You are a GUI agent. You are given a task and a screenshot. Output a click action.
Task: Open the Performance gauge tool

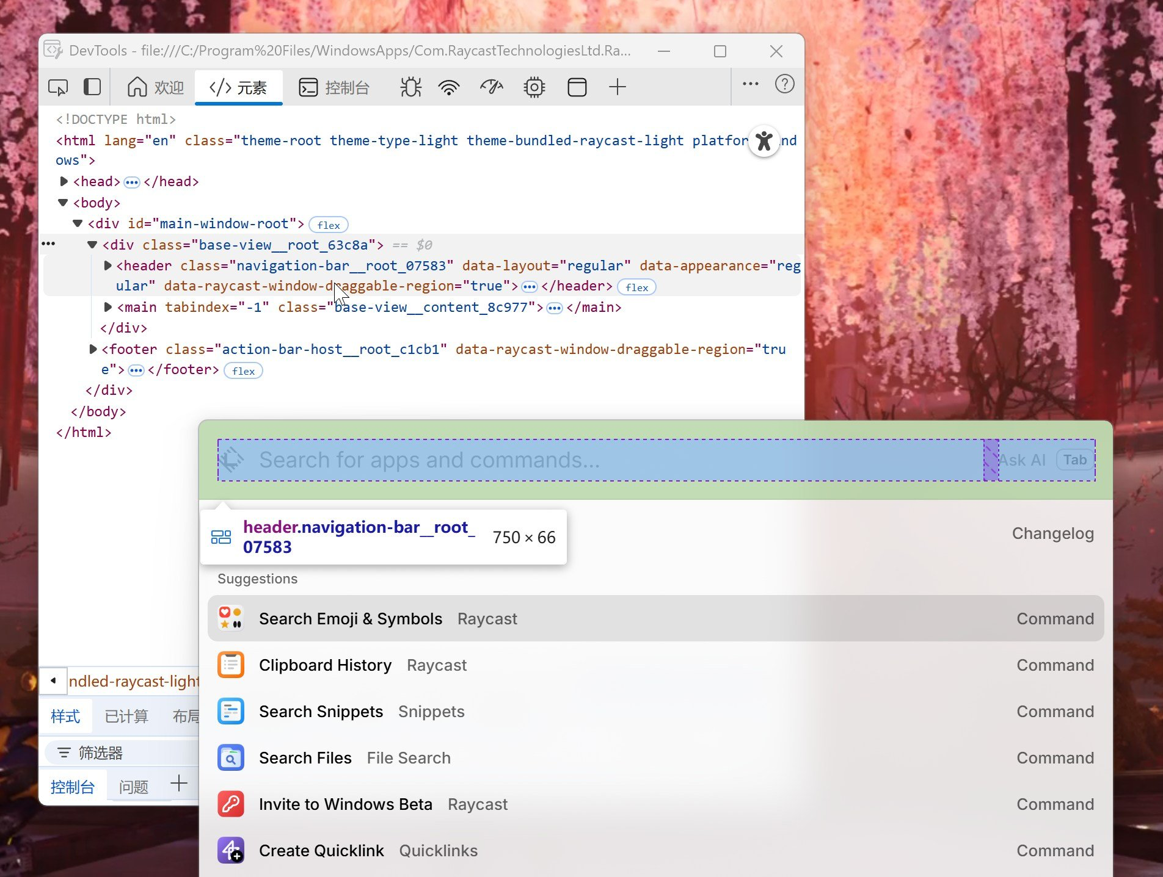point(492,87)
